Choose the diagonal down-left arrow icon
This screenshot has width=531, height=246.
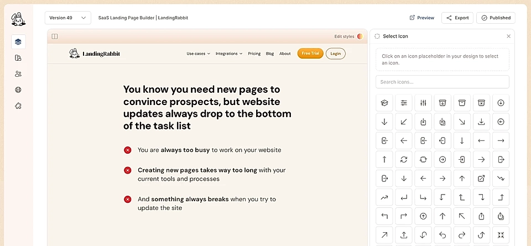pos(404,122)
